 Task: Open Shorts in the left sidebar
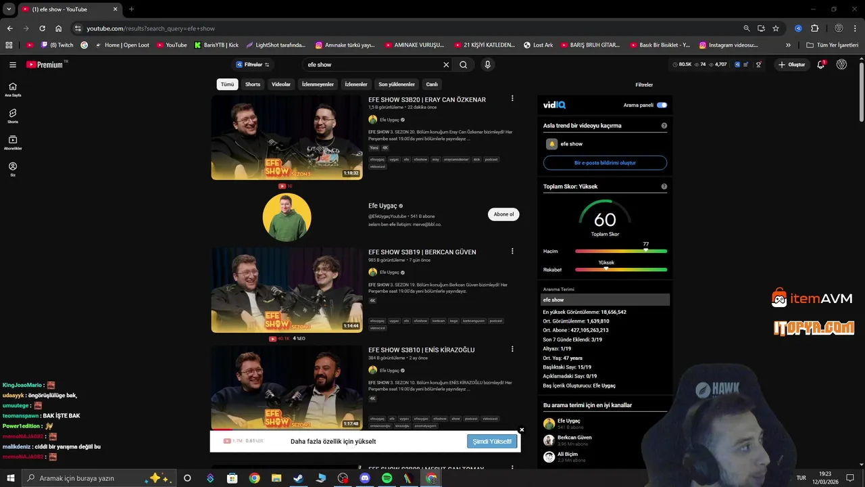[13, 116]
